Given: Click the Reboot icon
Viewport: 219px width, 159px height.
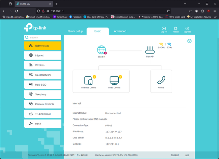Looking at the screenshot, I should [176, 29].
